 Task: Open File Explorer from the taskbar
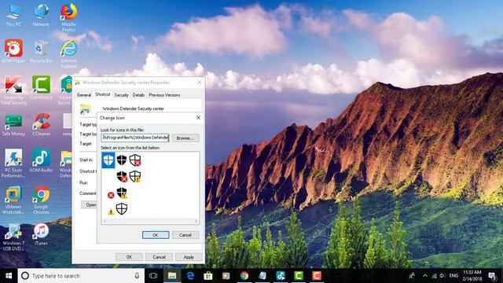click(x=172, y=276)
